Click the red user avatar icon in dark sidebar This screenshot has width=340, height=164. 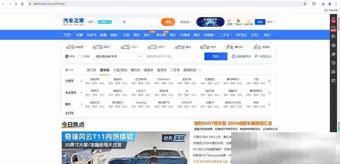pyautogui.click(x=334, y=19)
